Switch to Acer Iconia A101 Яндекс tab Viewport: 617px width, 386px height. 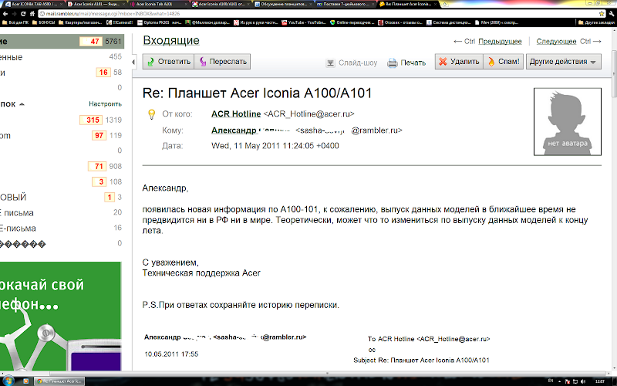(96, 4)
